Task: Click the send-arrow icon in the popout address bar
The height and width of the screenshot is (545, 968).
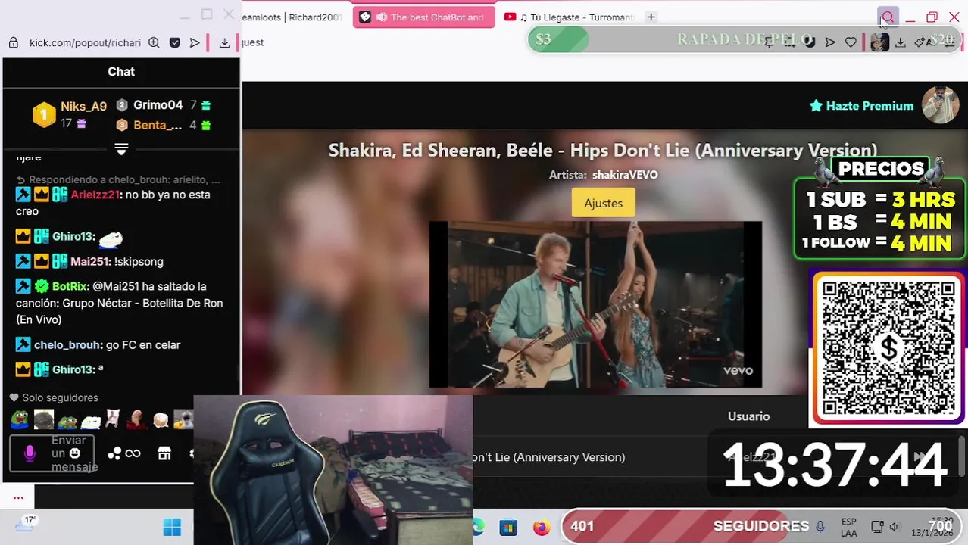Action: pos(195,42)
